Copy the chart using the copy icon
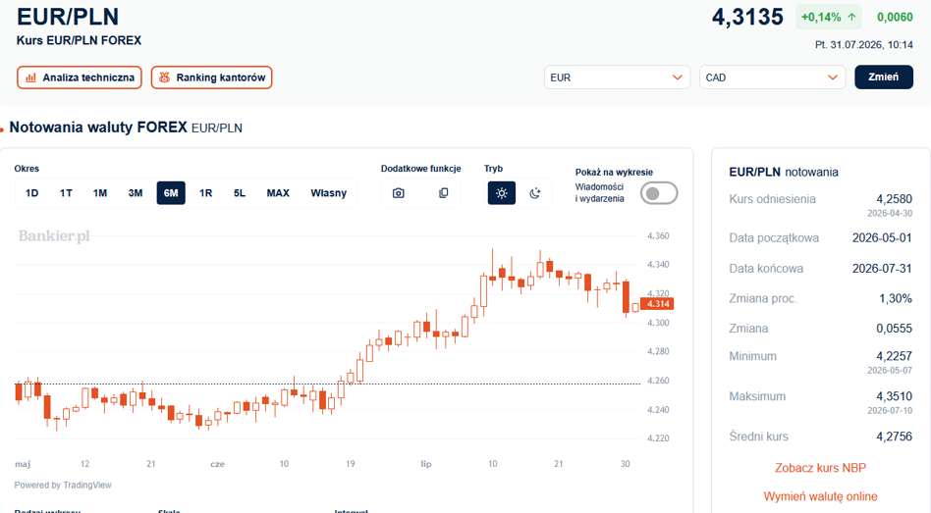This screenshot has width=931, height=513. pos(444,193)
